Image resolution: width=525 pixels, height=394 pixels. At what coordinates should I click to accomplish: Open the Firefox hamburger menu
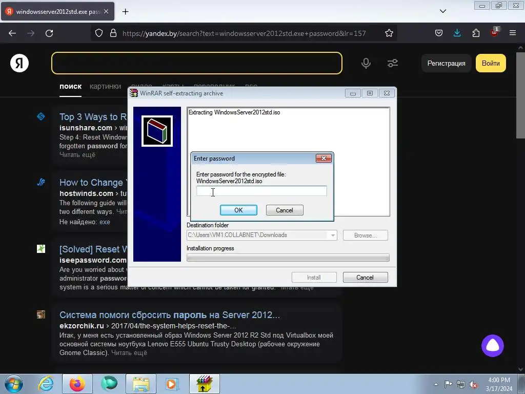coord(513,33)
